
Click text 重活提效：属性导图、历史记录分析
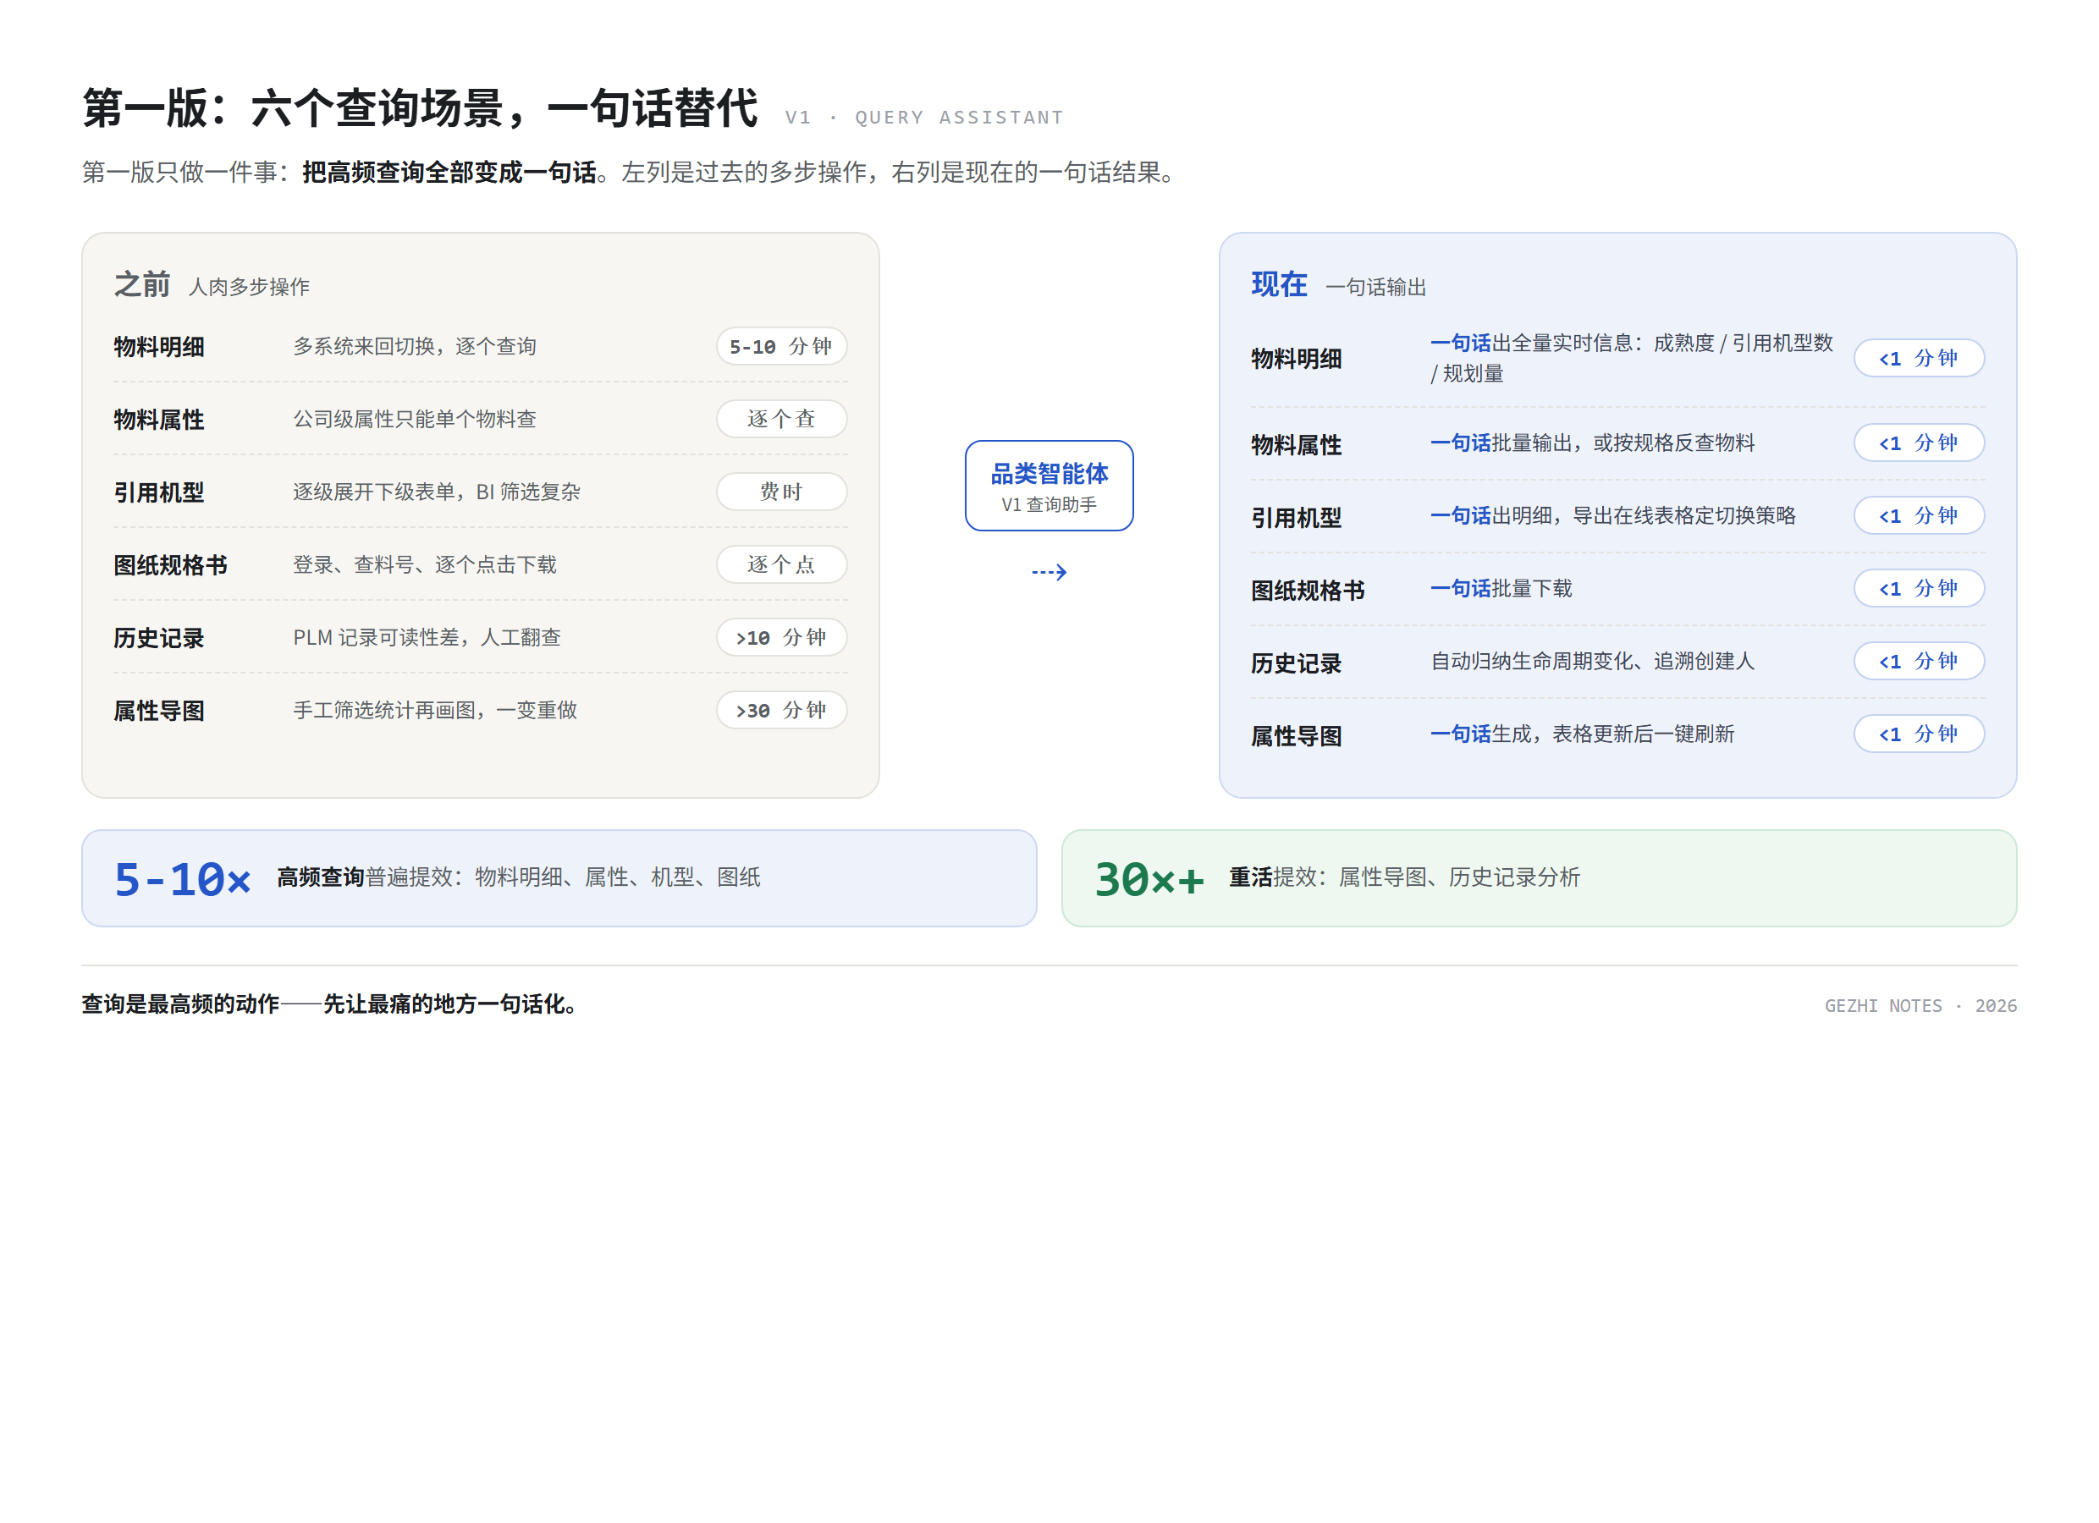coord(1404,877)
